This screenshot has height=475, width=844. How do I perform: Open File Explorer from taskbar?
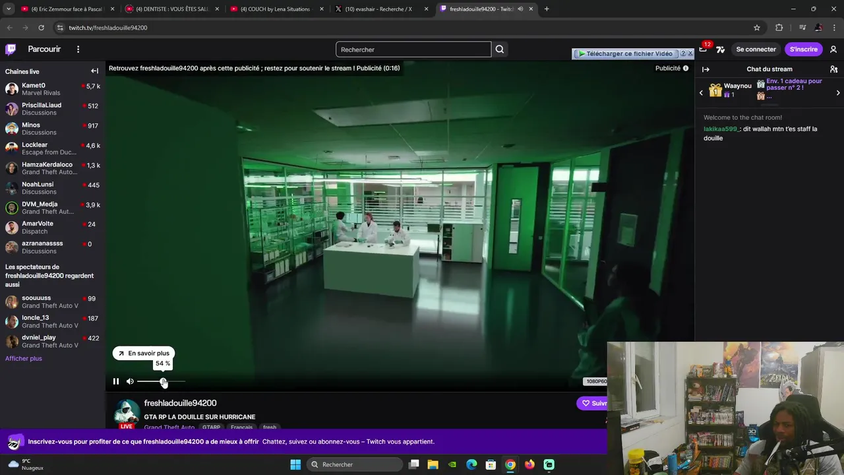pyautogui.click(x=433, y=464)
